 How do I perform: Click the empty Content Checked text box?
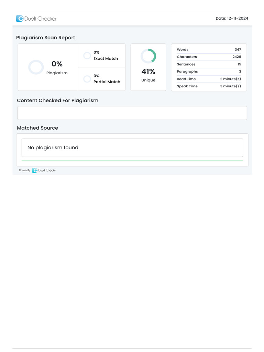(132, 113)
